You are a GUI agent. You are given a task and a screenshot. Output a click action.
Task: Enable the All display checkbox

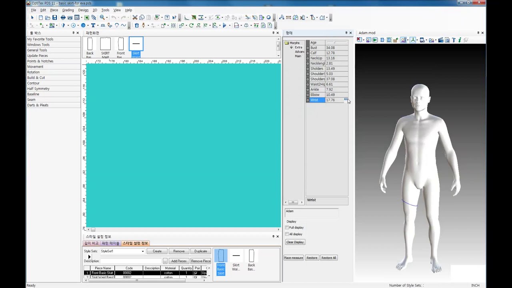(287, 234)
